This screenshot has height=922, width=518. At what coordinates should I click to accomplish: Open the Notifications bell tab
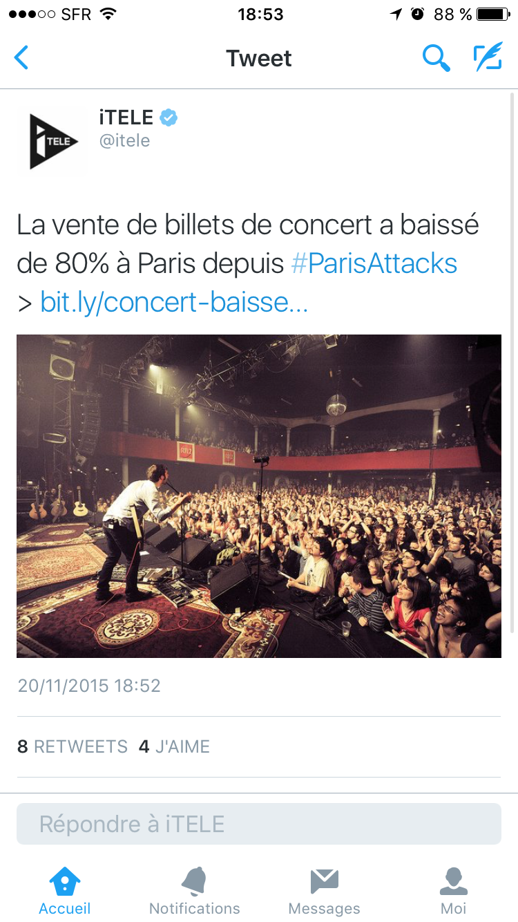(195, 891)
